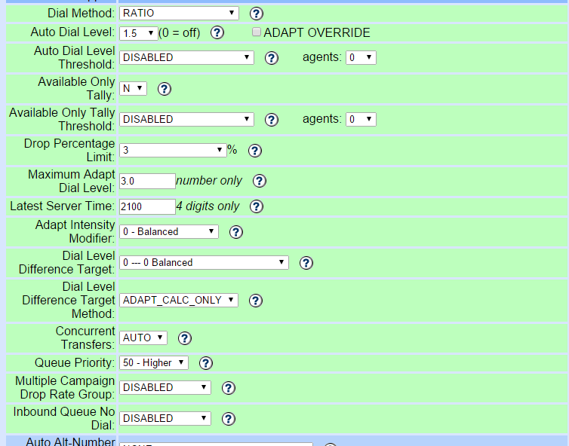Viewport: 569px width, 446px height.
Task: Open Concurrent Transfers AUTO dropdown
Action: coord(143,338)
